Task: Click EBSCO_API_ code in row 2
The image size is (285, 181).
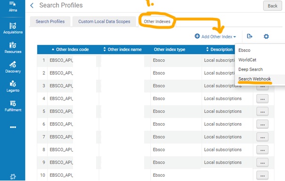Action: [61, 73]
